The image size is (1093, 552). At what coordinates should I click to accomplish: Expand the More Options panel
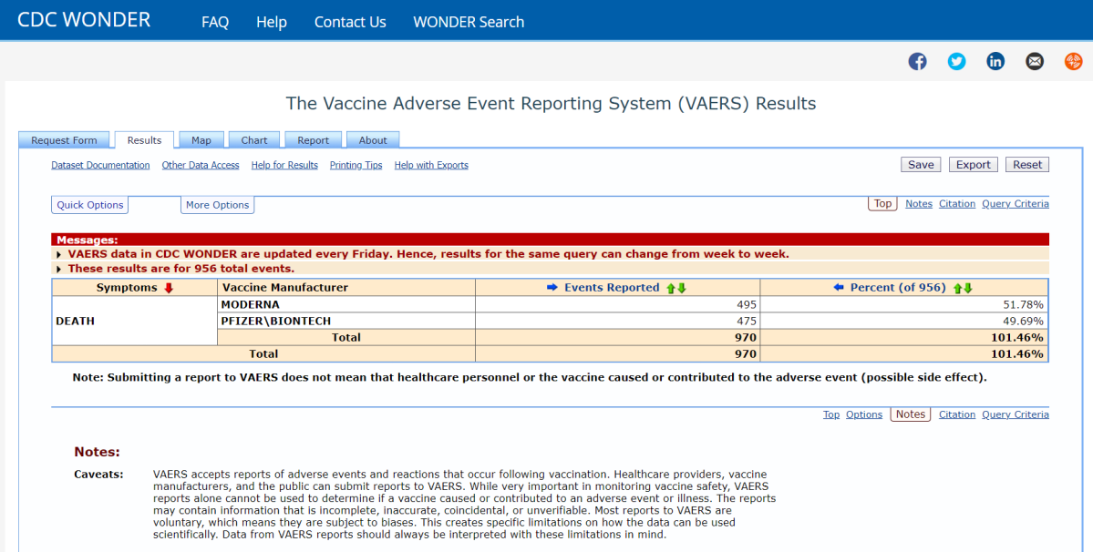217,205
